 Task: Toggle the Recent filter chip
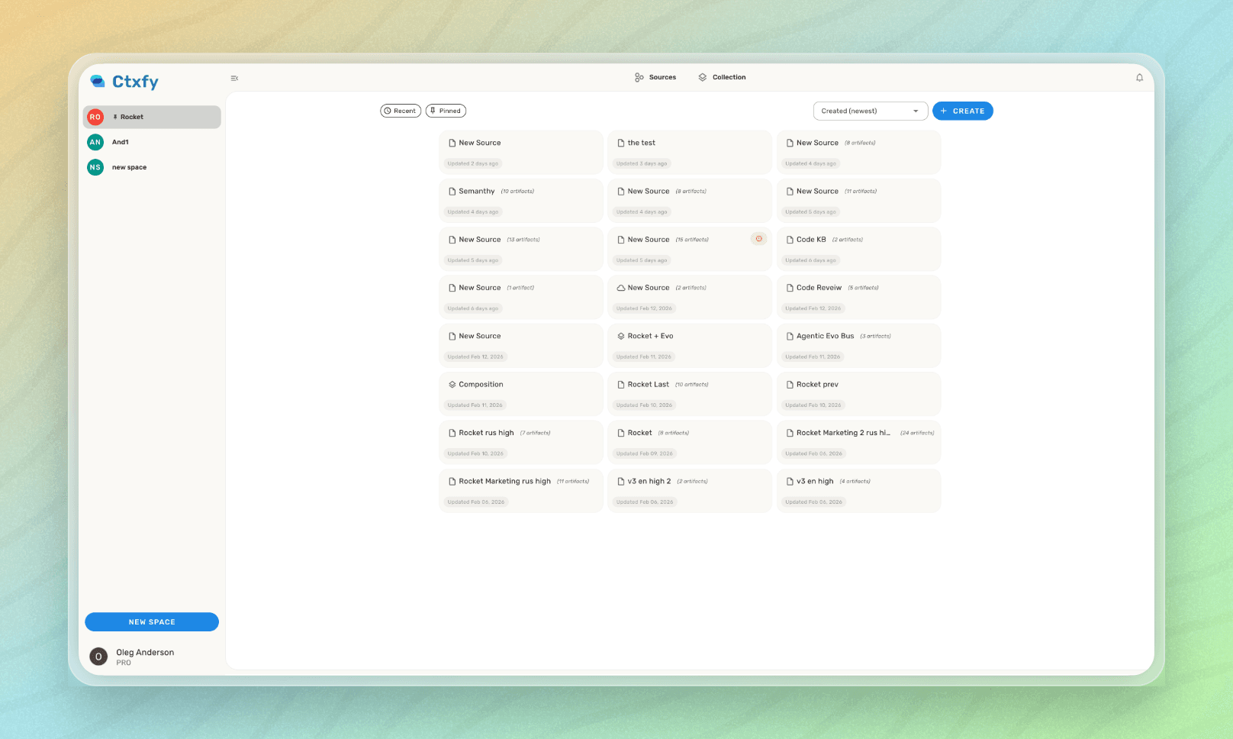click(x=400, y=111)
